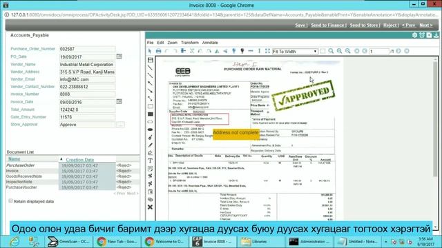
Task: Select the text T annotation tool
Action: click(x=151, y=161)
